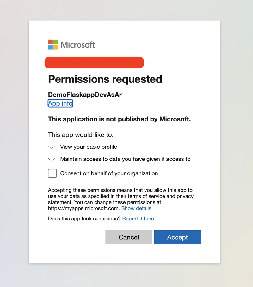Open the Show details link
Viewport: 253px width, 287px height.
pyautogui.click(x=136, y=208)
